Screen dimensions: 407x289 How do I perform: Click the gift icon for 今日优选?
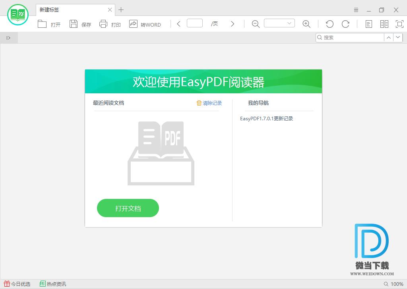[7, 284]
